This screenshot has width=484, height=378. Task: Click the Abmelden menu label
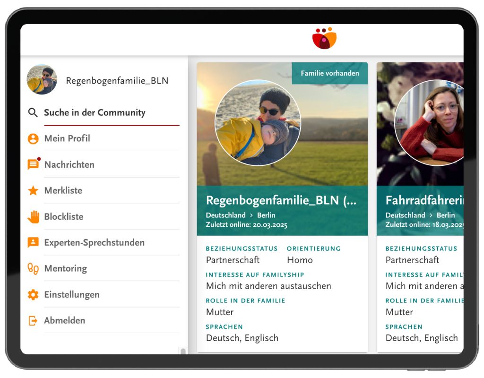65,320
